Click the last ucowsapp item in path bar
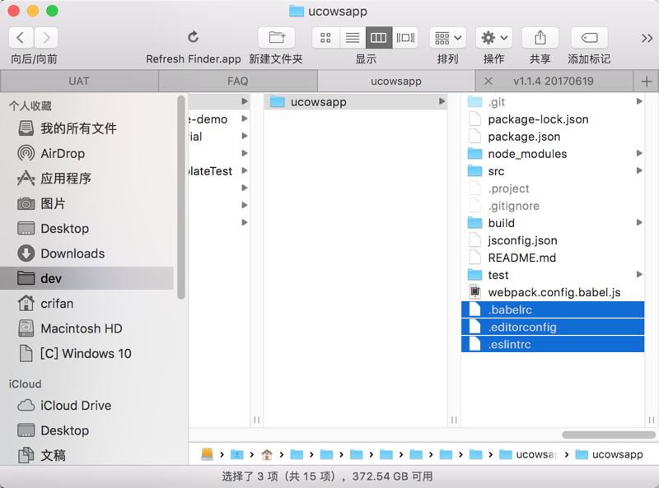The height and width of the screenshot is (488, 659). pos(610,454)
